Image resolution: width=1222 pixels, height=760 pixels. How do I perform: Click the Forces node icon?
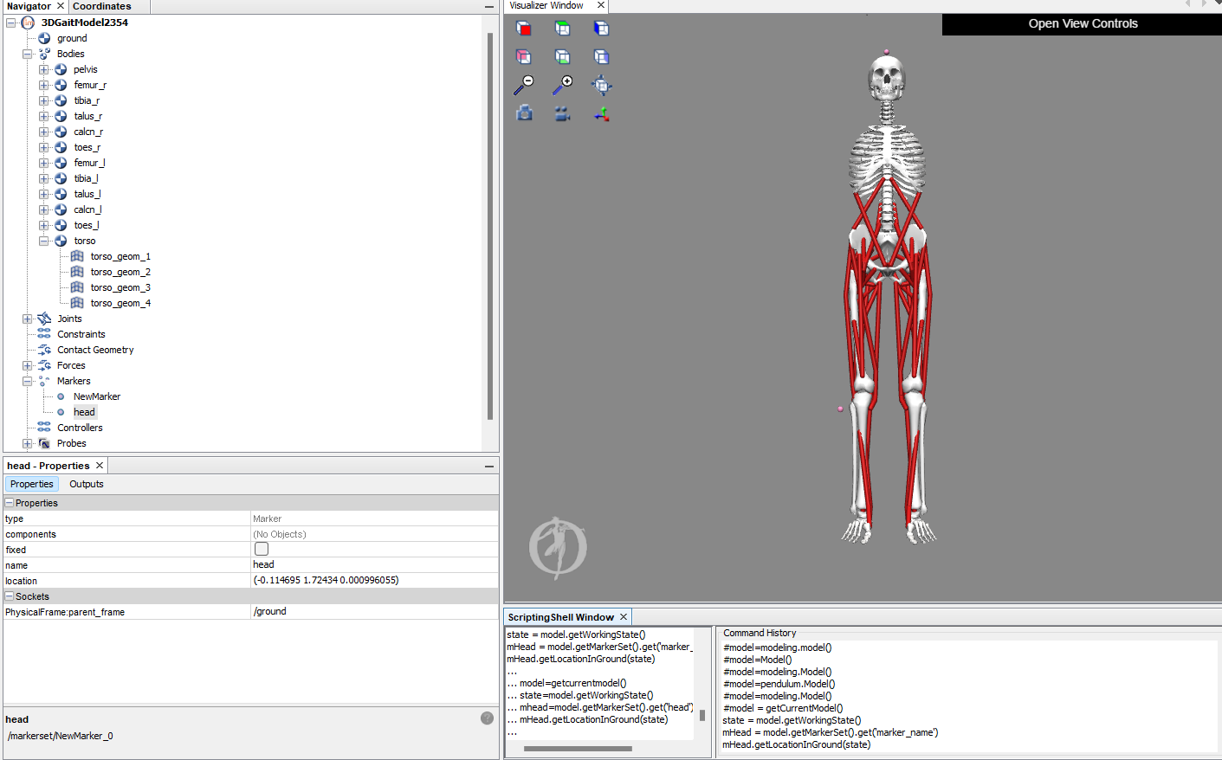coord(44,365)
